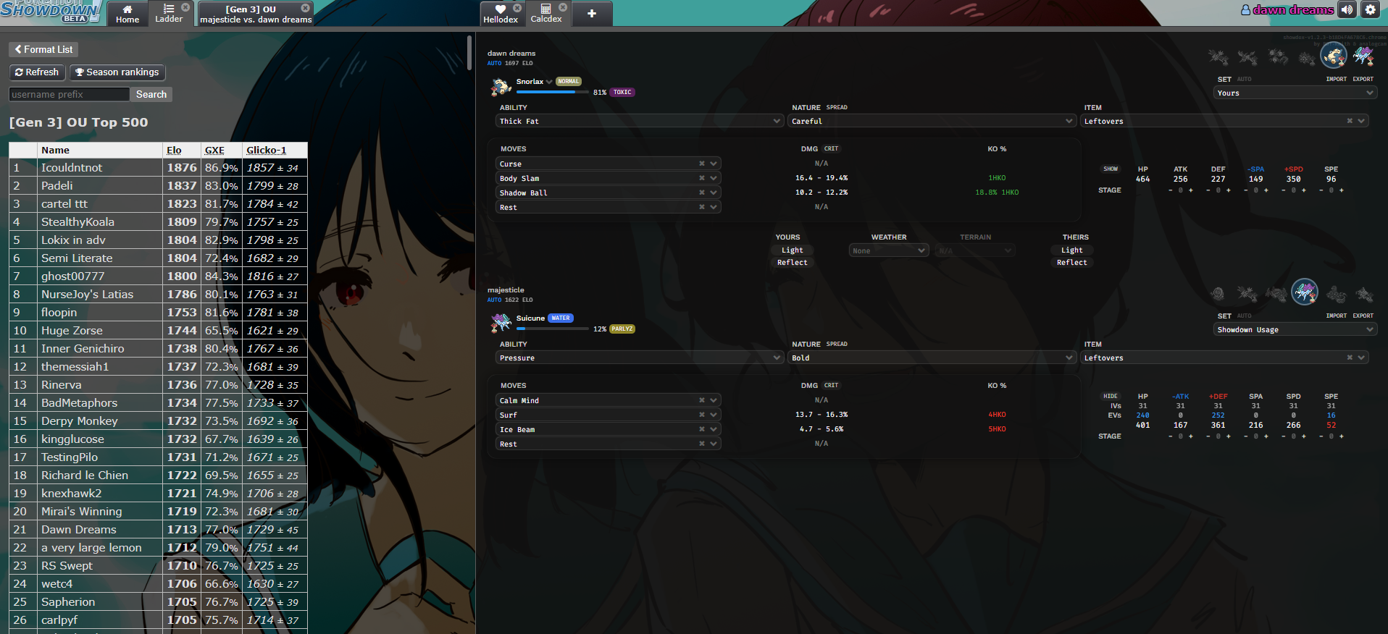Toggle CRIT for Suicune's moves
Image resolution: width=1388 pixels, height=634 pixels.
pos(831,385)
